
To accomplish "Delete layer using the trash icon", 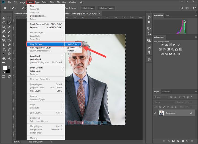I will pos(192,141).
